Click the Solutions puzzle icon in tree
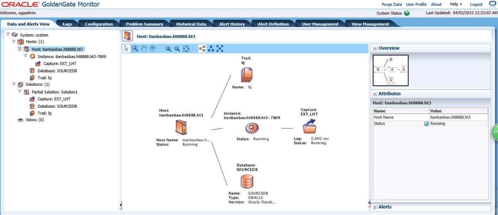Image resolution: width=498 pixels, height=215 pixels. tap(20, 84)
